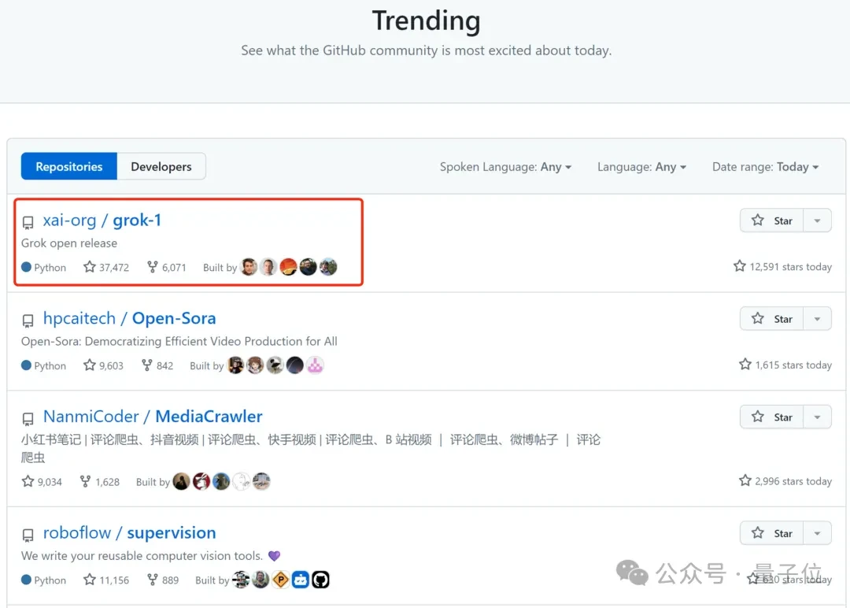Viewport: 850px width, 608px height.
Task: Click the Python language dot for grok-1
Action: [x=26, y=268]
